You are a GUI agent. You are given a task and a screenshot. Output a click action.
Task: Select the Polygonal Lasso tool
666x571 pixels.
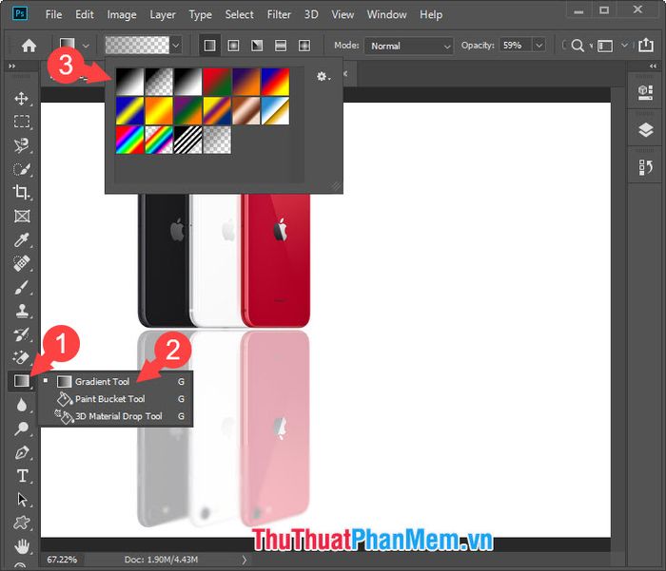tap(22, 145)
